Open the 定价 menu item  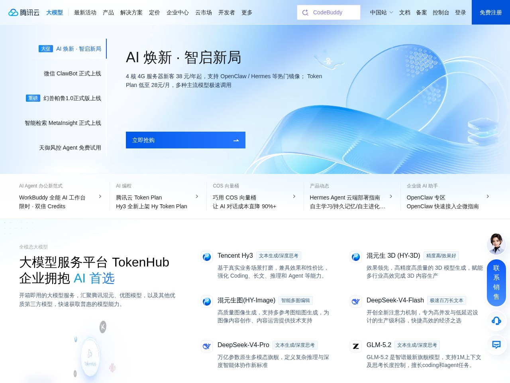point(155,12)
